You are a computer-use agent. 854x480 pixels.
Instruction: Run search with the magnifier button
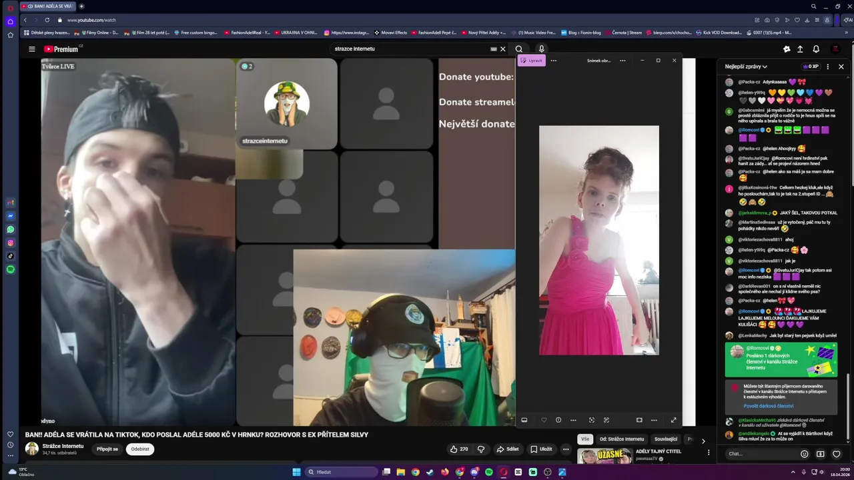pyautogui.click(x=518, y=49)
